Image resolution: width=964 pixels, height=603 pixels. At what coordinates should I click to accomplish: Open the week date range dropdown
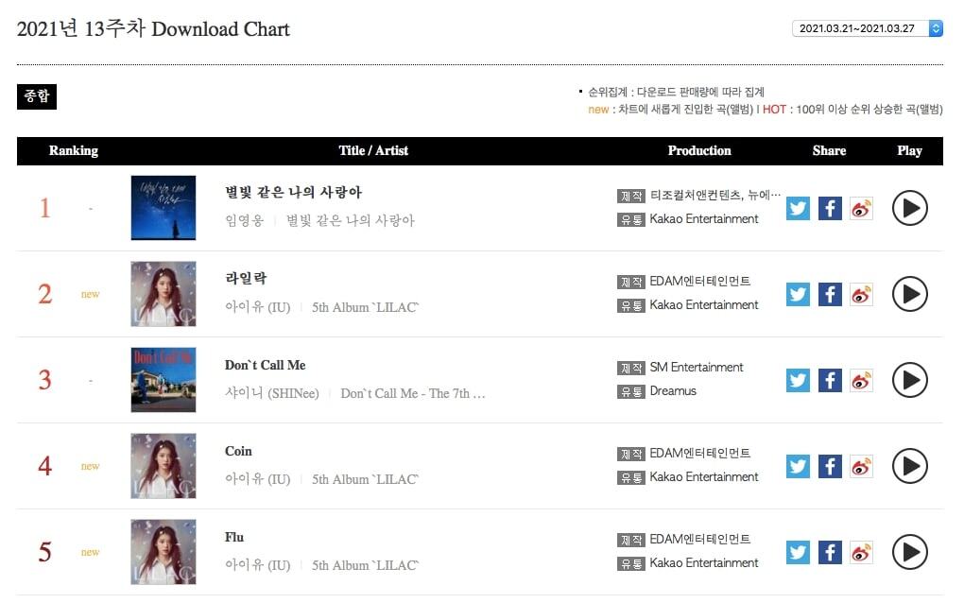point(867,28)
